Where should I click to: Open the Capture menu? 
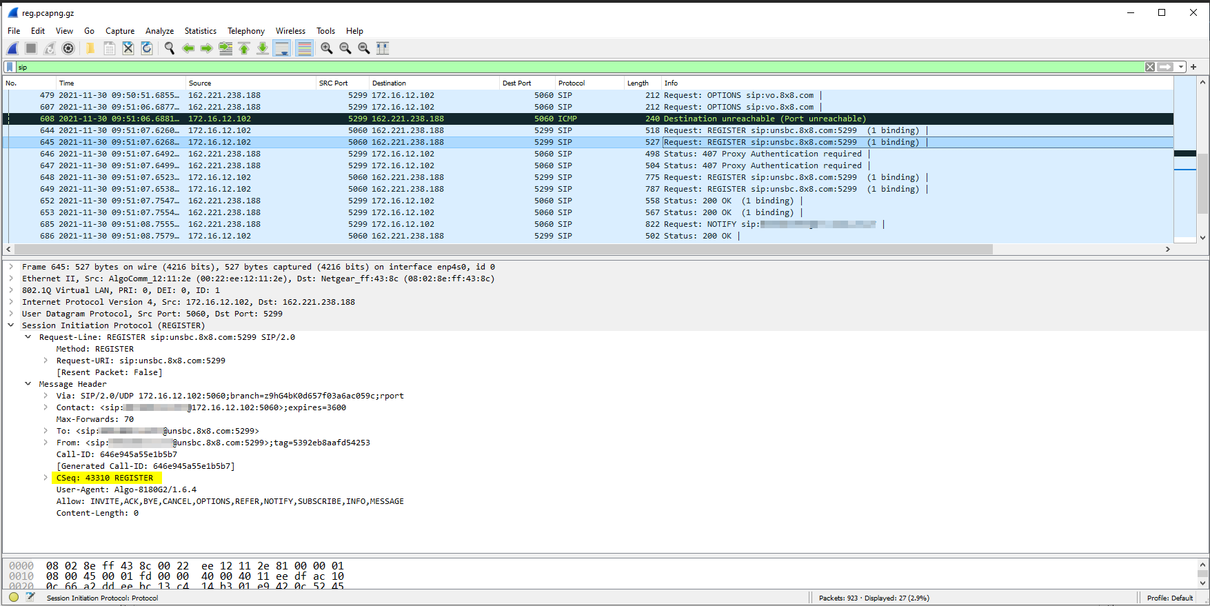(120, 31)
